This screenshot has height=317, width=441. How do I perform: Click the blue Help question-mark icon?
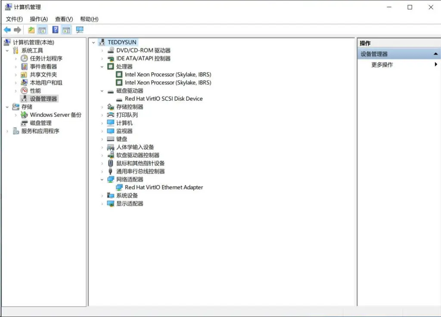(56, 30)
